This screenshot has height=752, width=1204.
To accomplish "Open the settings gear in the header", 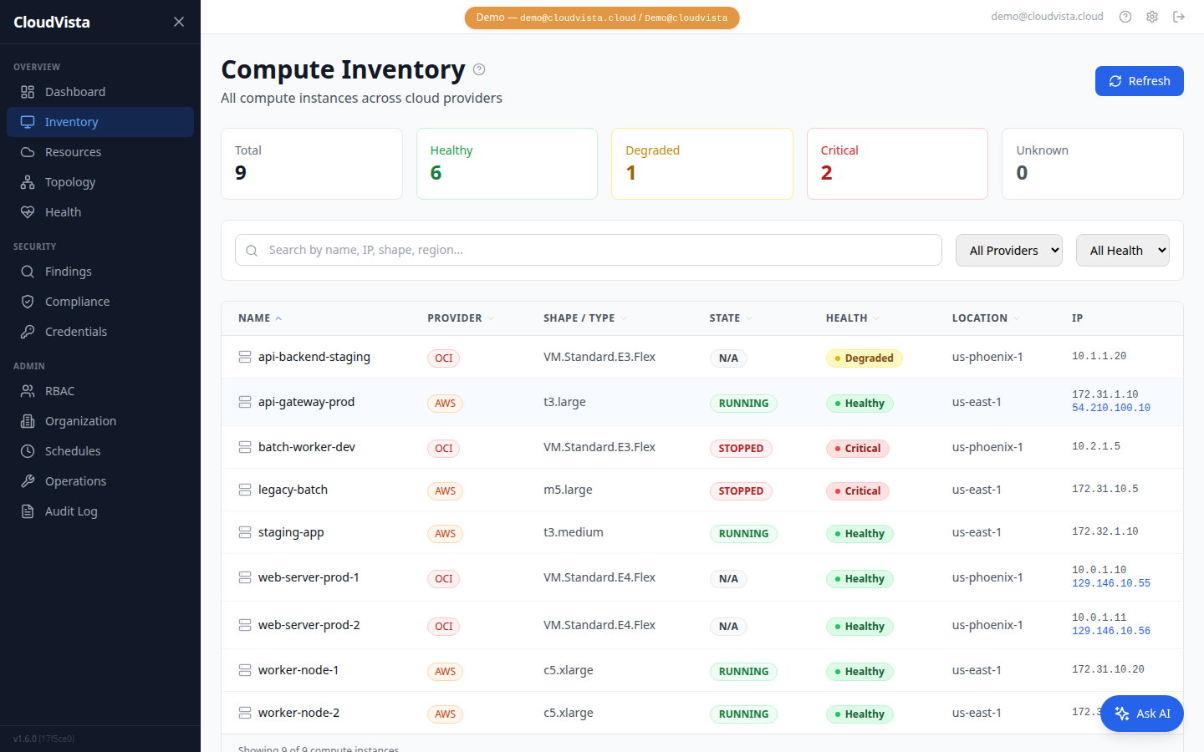I will (x=1152, y=16).
